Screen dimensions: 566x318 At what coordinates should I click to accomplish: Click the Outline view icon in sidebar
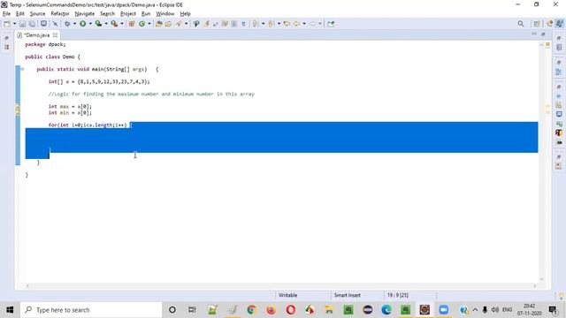point(559,72)
